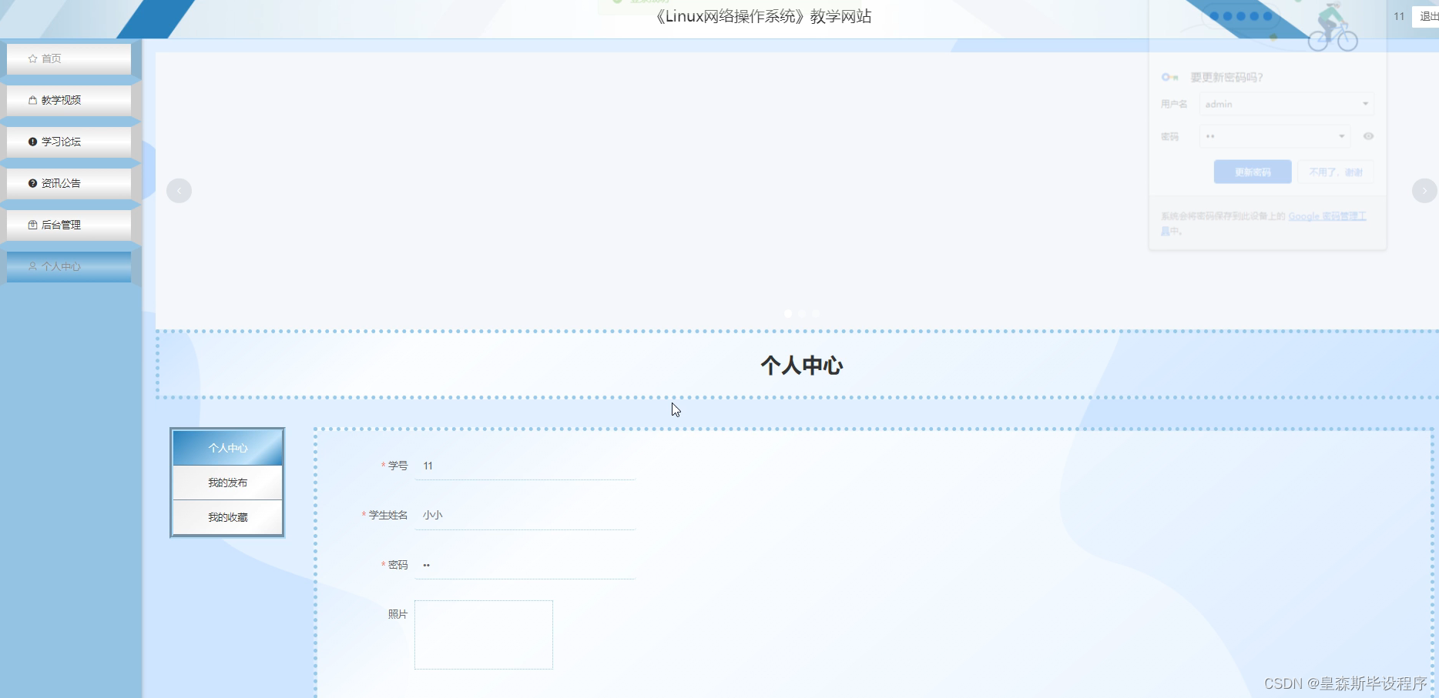The width and height of the screenshot is (1439, 698).
Task: Open the admin username dropdown
Action: click(x=1364, y=104)
